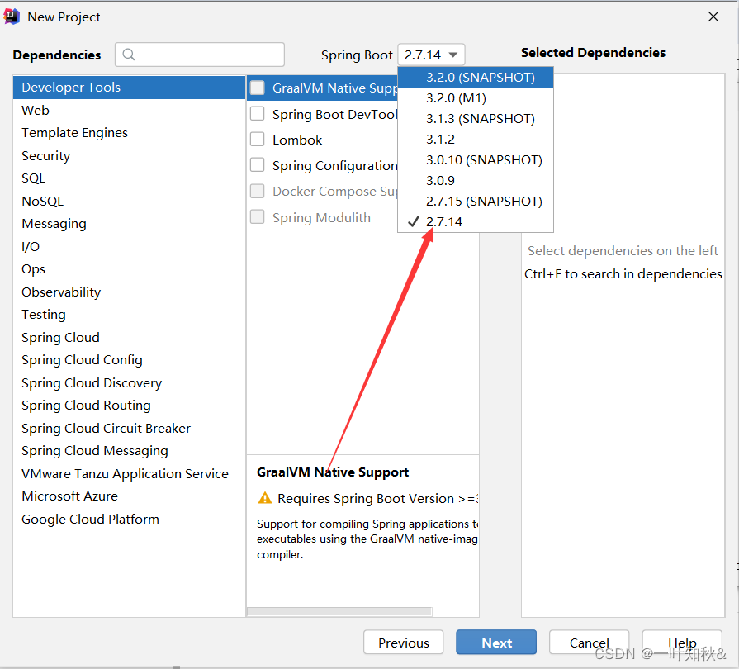Viewport: 739px width, 669px height.
Task: Select Spring Boot version 3.0.9
Action: point(476,181)
